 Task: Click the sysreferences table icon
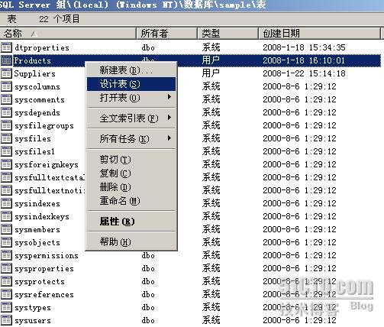6,294
